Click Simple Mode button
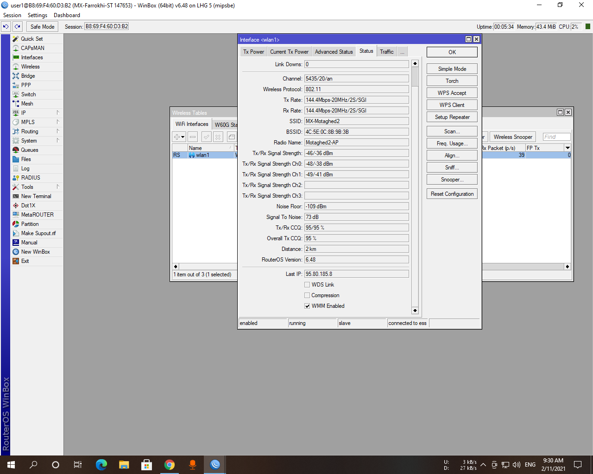Viewport: 593px width, 474px height. point(452,69)
